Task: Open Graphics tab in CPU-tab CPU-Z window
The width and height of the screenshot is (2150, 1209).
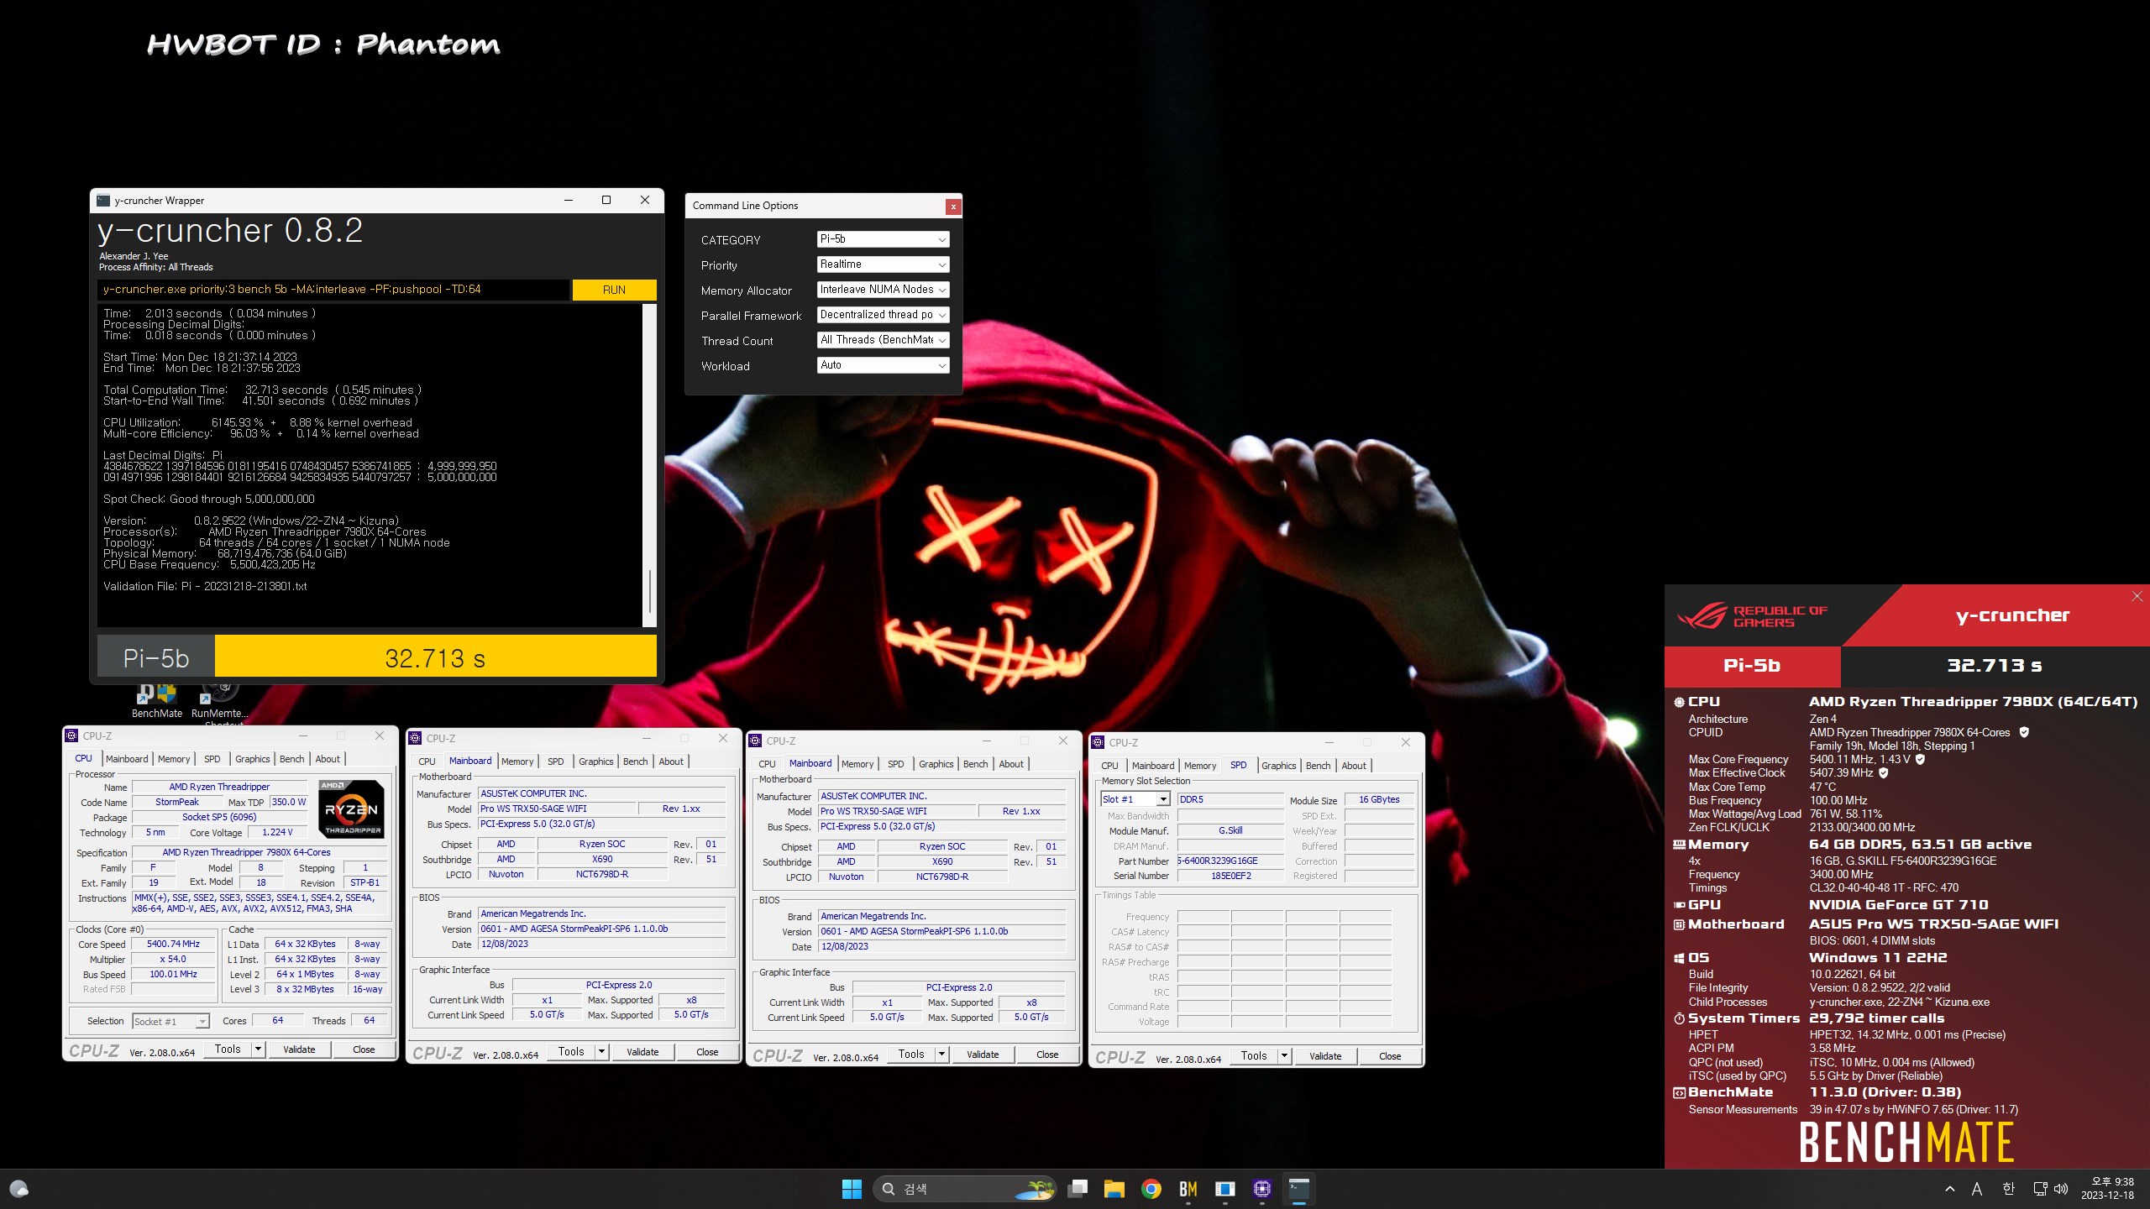Action: 252,759
